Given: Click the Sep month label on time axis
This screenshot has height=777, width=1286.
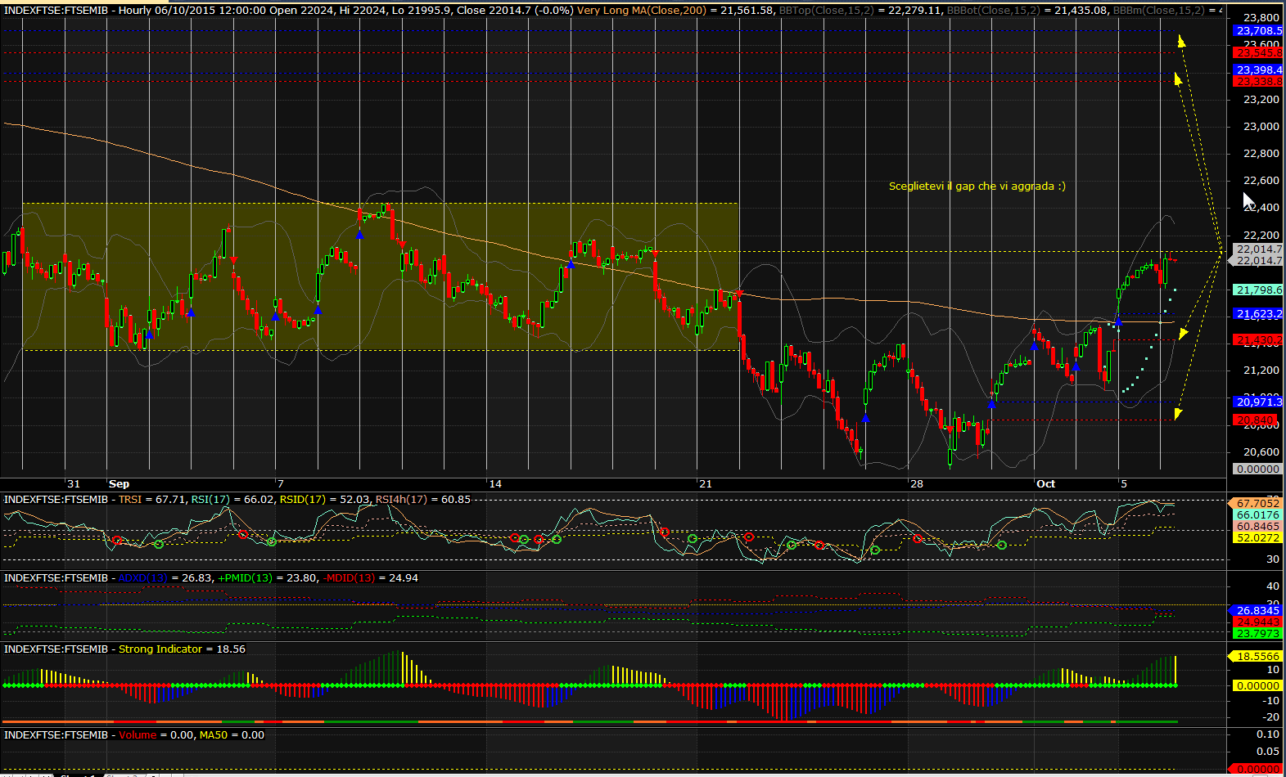Looking at the screenshot, I should (119, 483).
